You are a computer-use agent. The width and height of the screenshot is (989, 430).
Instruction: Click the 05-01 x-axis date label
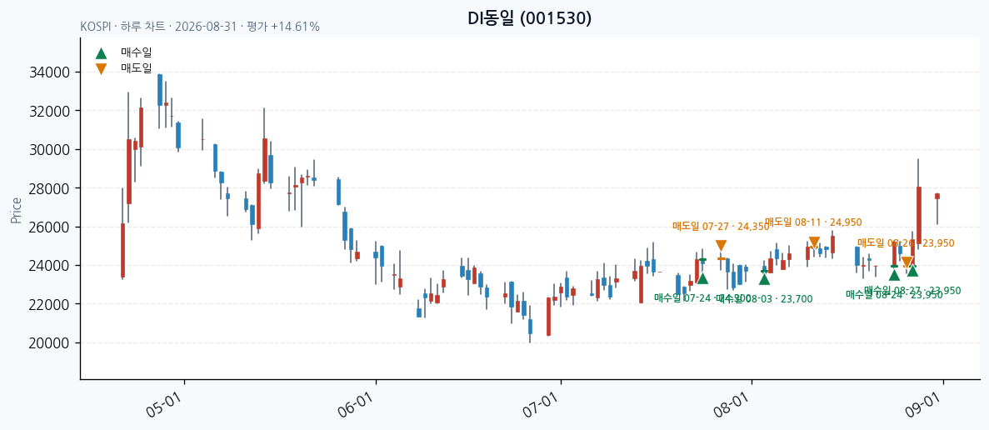click(x=165, y=405)
